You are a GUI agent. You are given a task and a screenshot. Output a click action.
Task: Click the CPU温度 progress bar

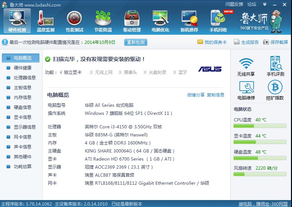(260, 126)
